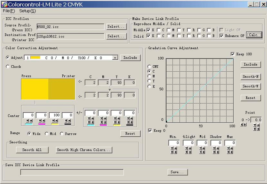
Task: Toggle the Keep 0 checkbox
Action: (x=150, y=131)
